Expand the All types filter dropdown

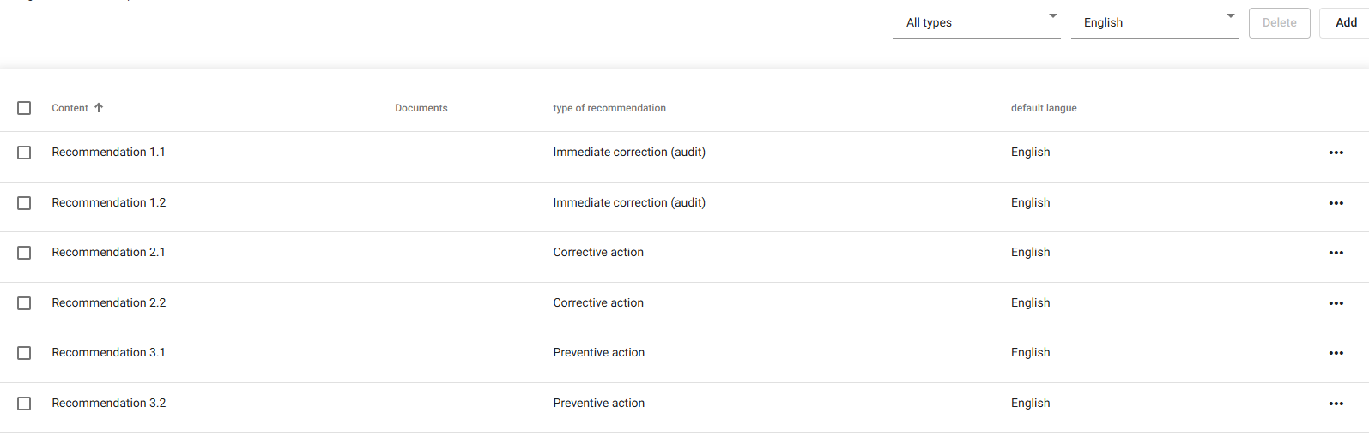tap(977, 23)
